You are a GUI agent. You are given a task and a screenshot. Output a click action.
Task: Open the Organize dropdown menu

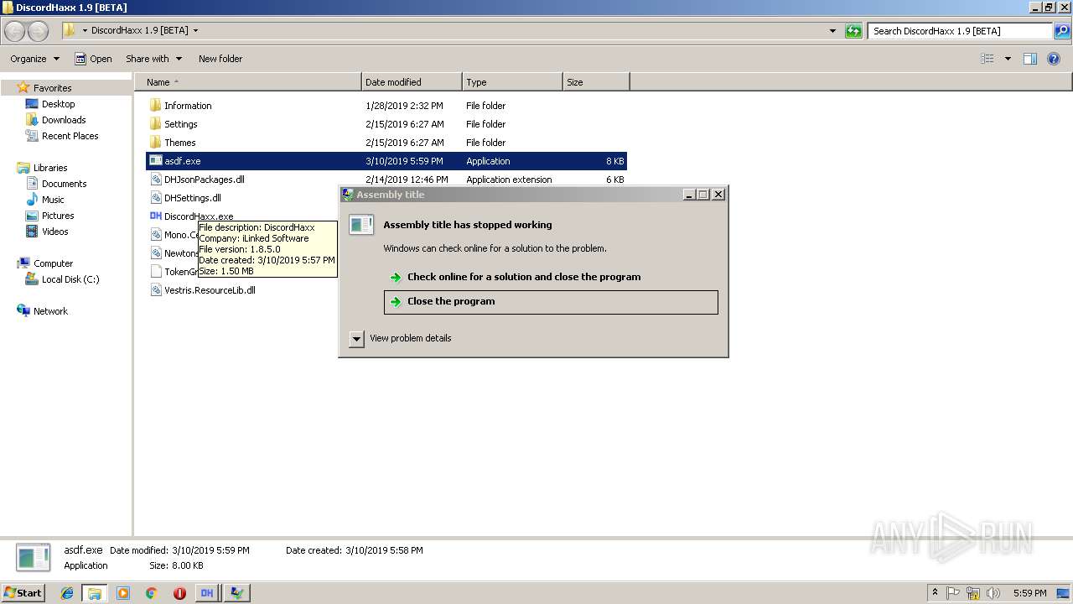click(35, 59)
